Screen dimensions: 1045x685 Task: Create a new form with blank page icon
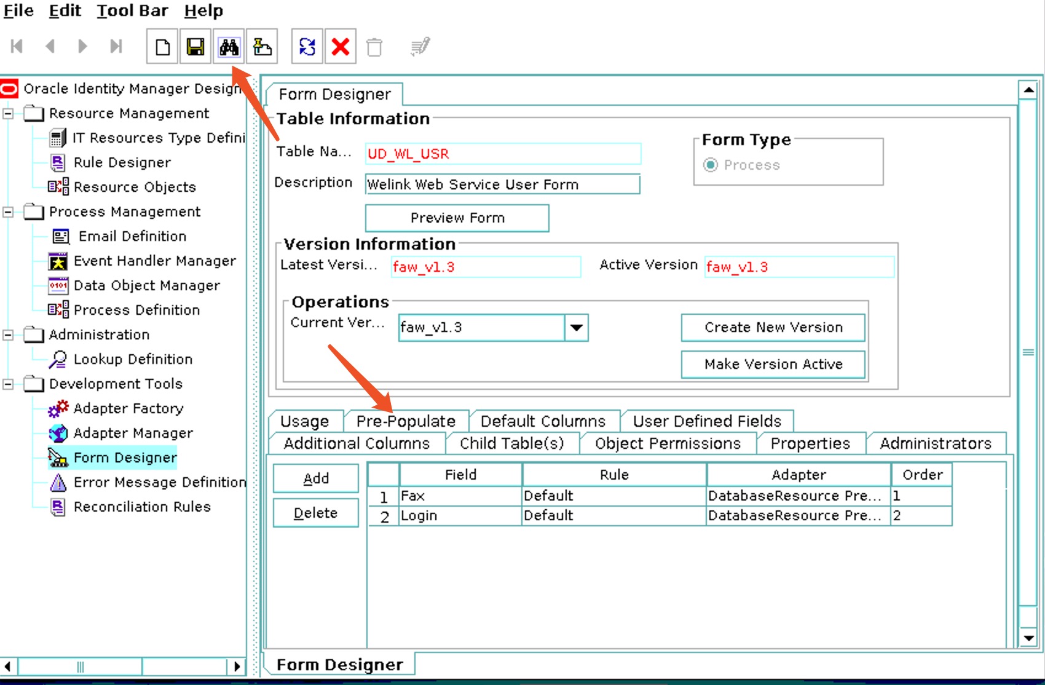coord(162,47)
